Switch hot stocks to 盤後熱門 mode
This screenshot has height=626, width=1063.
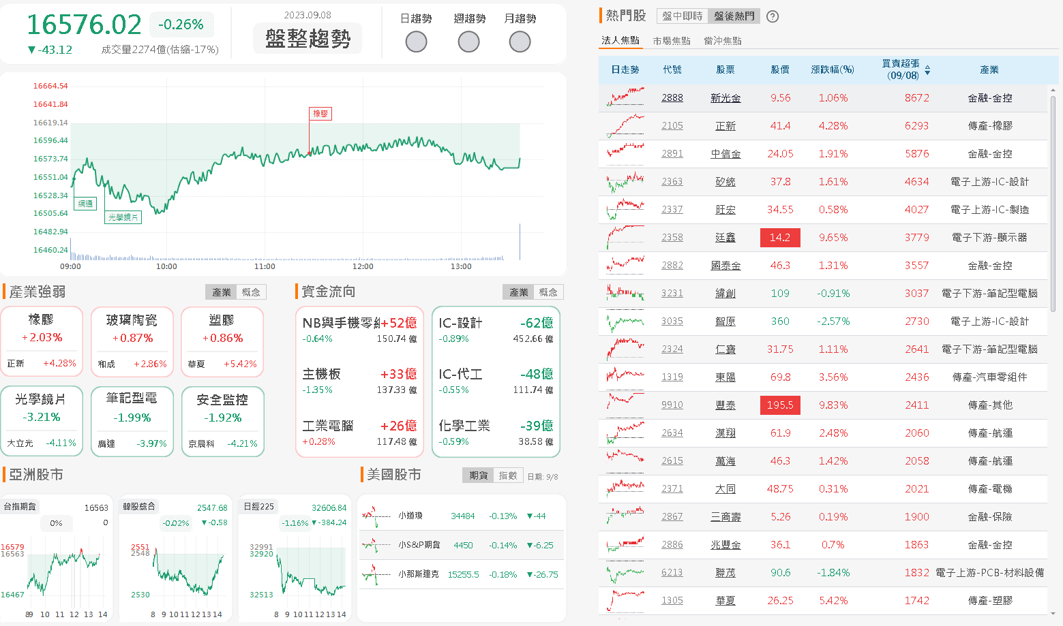[734, 16]
